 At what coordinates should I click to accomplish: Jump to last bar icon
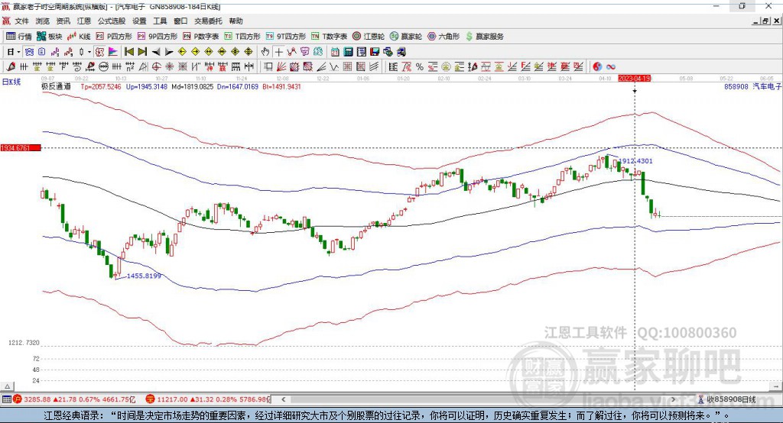(142, 52)
